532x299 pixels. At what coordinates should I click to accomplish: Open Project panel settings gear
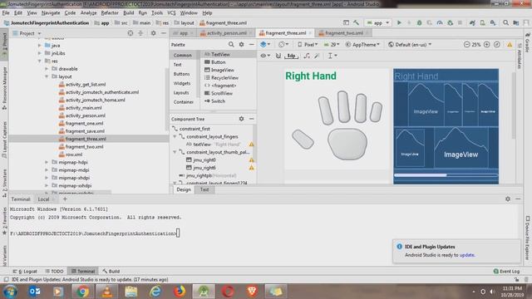coord(153,33)
